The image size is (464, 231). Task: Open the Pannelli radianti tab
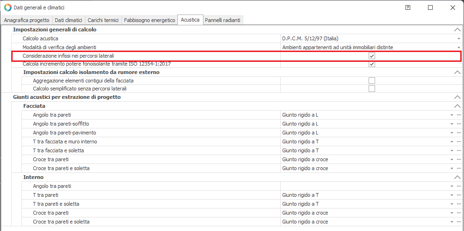point(223,20)
